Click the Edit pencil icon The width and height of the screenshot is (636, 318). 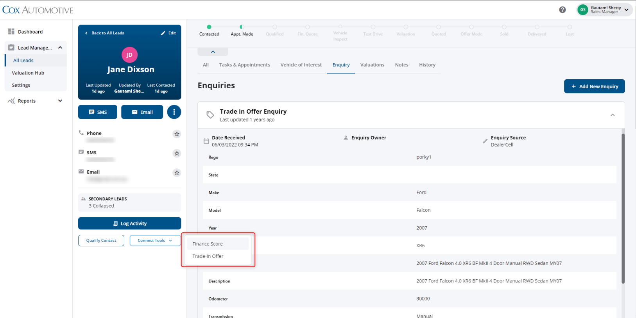163,33
